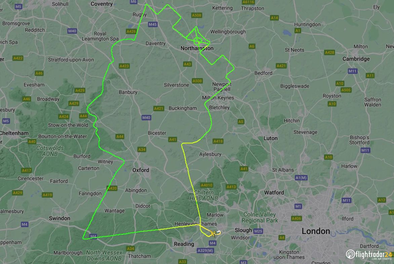This screenshot has width=394, height=264.
Task: Click the M45 motorway shield near Rugby
Action: [153, 24]
